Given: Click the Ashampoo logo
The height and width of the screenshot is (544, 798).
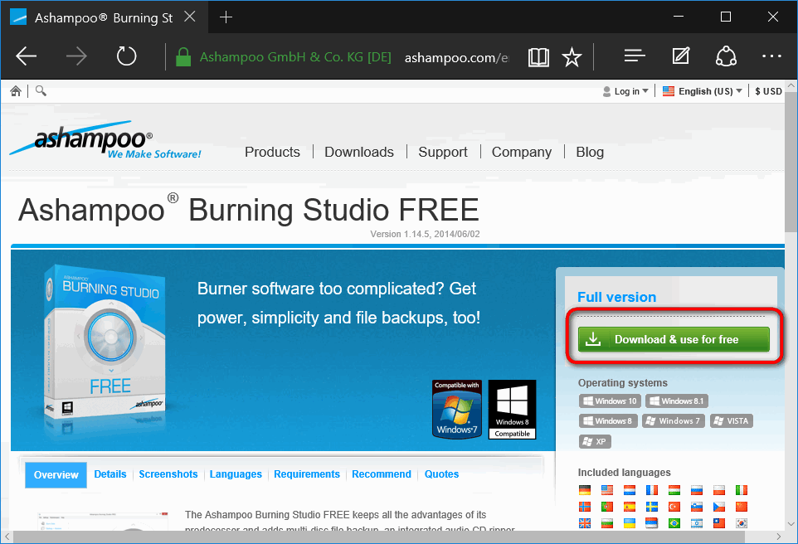Looking at the screenshot, I should (105, 139).
